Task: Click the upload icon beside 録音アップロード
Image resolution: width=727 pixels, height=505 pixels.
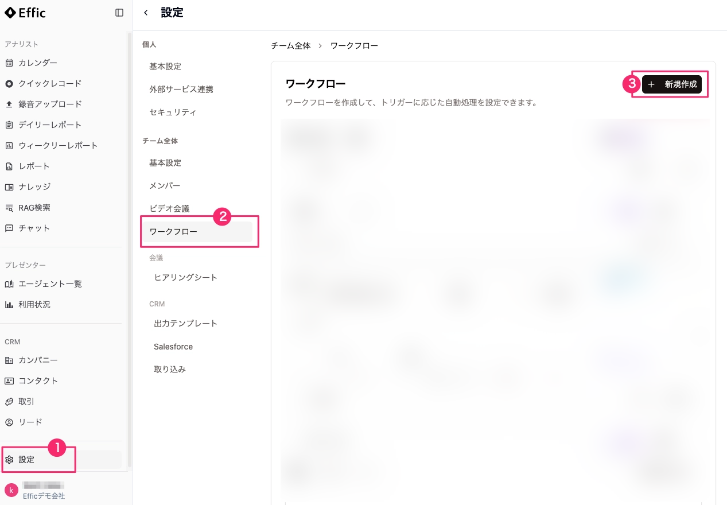Action: click(9, 104)
